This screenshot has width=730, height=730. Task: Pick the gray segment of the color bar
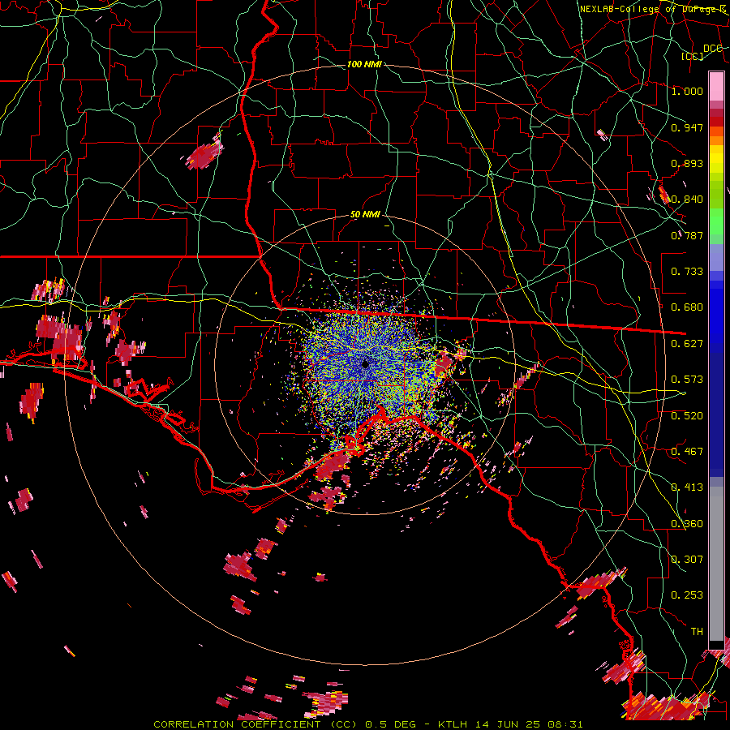(716, 564)
